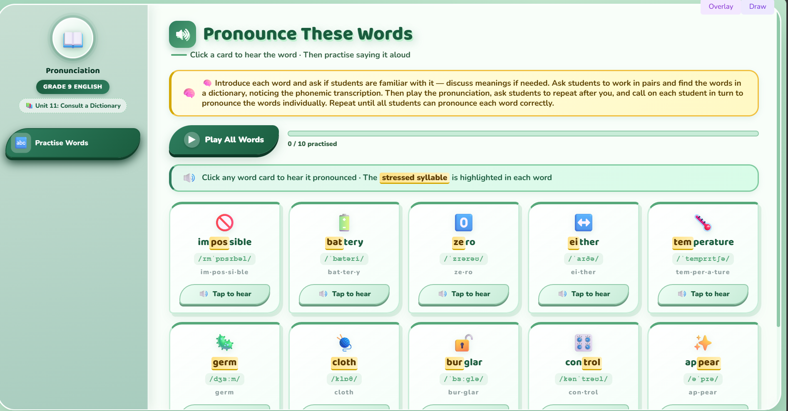
Task: Click the sparkles icon on appear card
Action: point(703,343)
